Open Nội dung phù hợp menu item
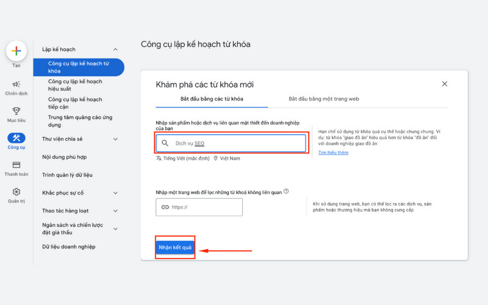This screenshot has width=488, height=305. point(65,157)
